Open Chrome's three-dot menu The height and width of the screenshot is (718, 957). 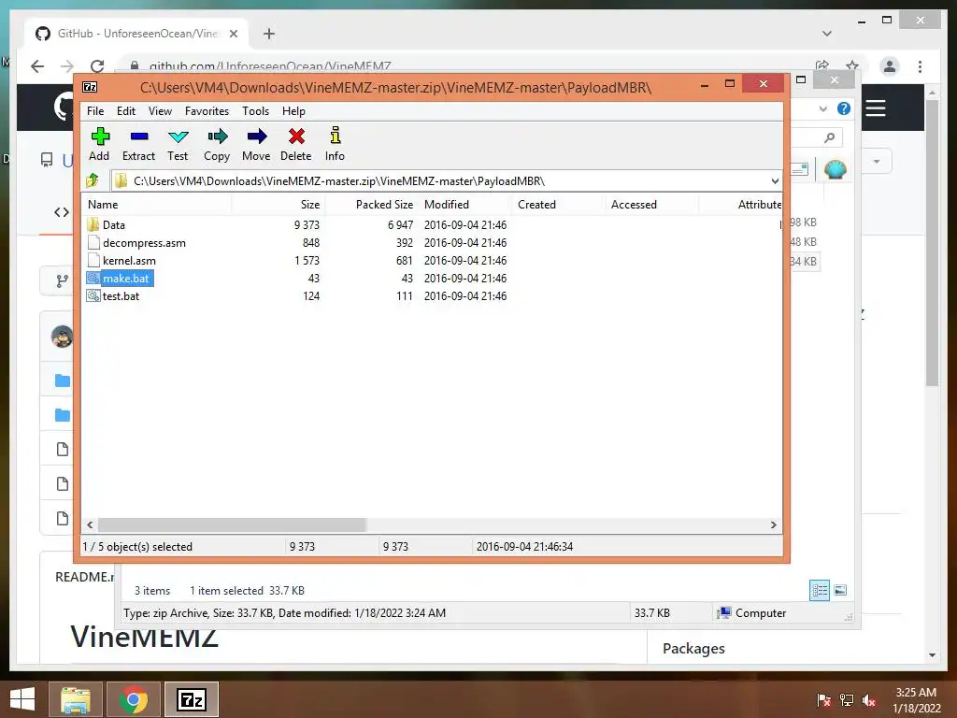coord(920,66)
